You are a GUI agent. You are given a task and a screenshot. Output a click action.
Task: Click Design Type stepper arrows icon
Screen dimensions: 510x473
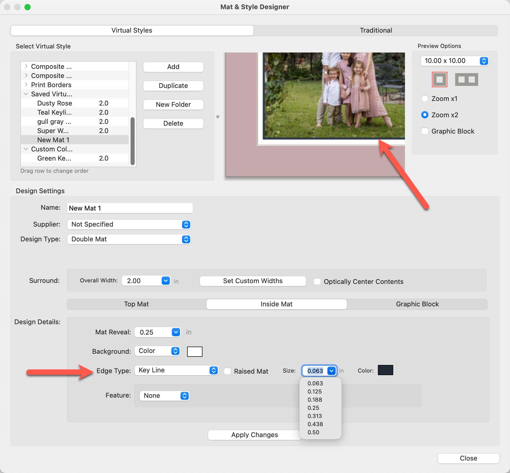pos(186,239)
